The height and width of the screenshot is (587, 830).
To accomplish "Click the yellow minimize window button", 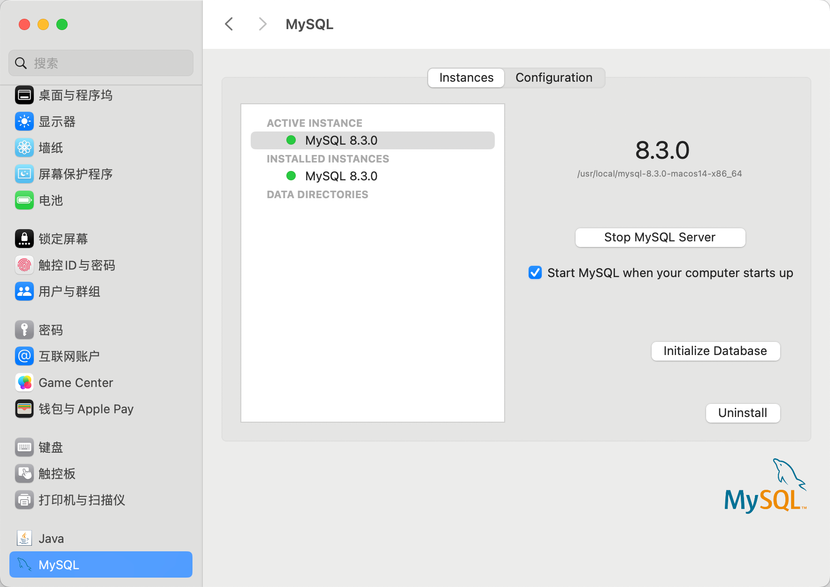I will [x=43, y=24].
